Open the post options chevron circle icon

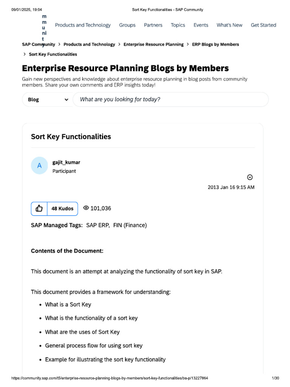[x=250, y=177]
